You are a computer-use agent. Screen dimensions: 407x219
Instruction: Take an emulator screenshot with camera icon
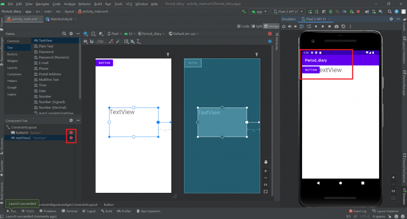pos(336,27)
